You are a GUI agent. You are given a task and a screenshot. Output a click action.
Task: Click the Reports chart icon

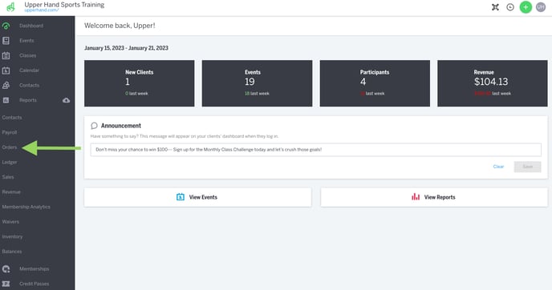point(6,100)
